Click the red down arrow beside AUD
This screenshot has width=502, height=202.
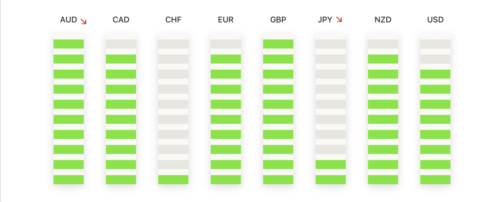[83, 22]
